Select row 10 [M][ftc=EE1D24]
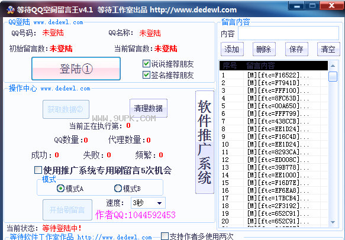This screenshot has height=240, width=345. pyautogui.click(x=274, y=144)
